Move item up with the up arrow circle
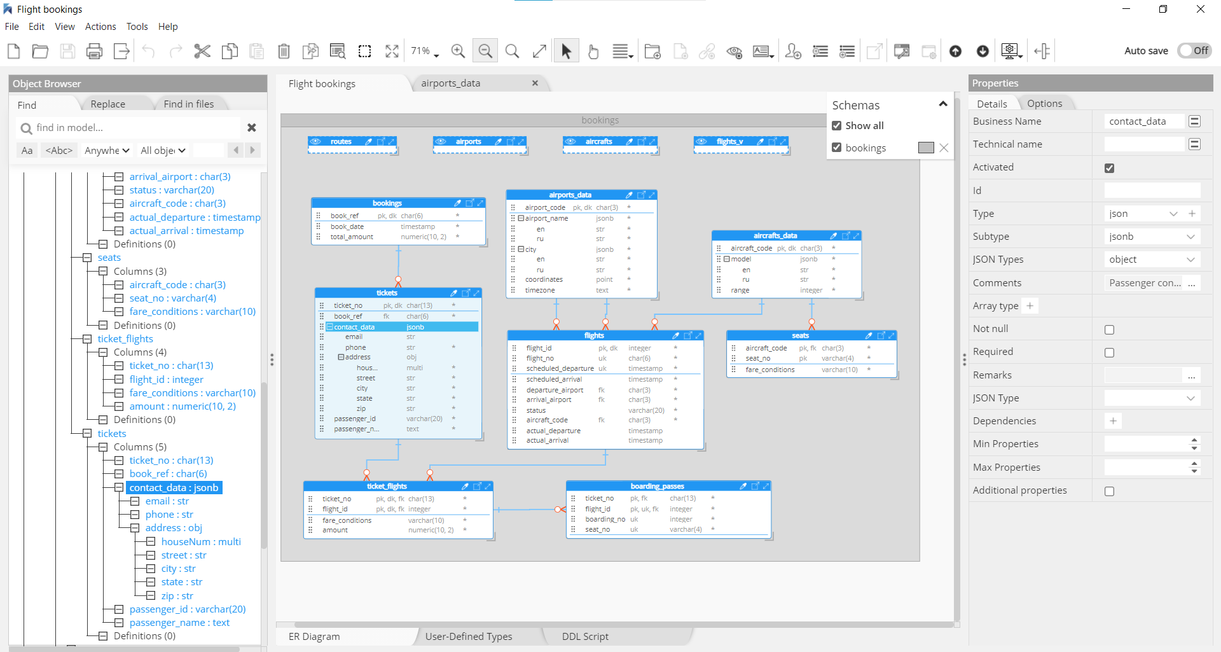Viewport: 1221px width, 652px height. pyautogui.click(x=955, y=51)
